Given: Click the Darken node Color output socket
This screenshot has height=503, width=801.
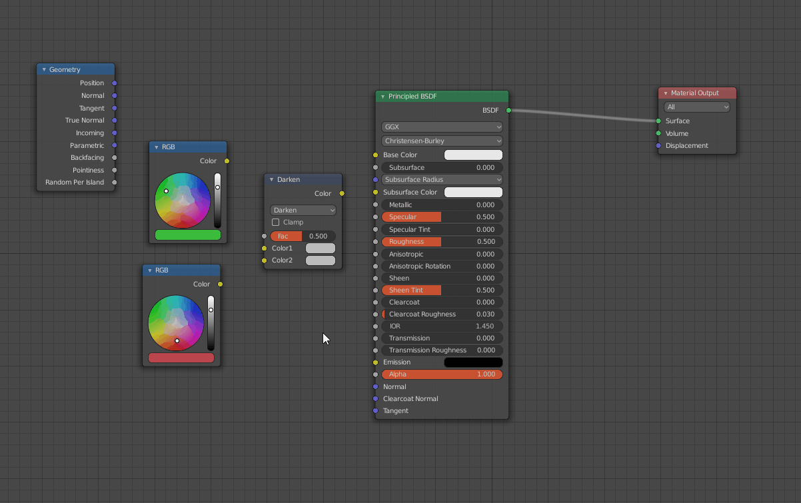Looking at the screenshot, I should (x=342, y=193).
